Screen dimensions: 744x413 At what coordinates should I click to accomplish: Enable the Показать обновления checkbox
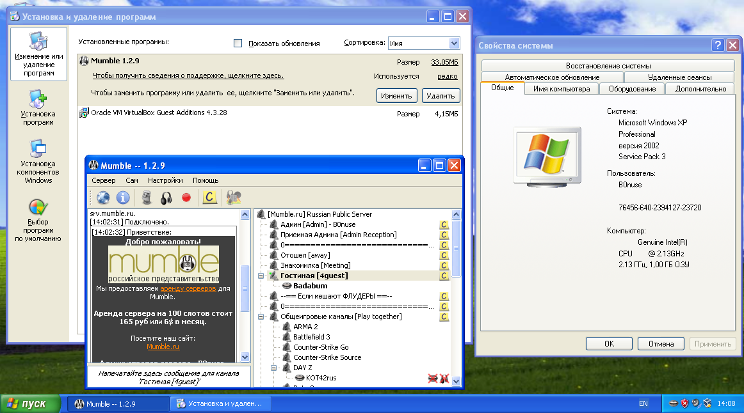pos(238,43)
